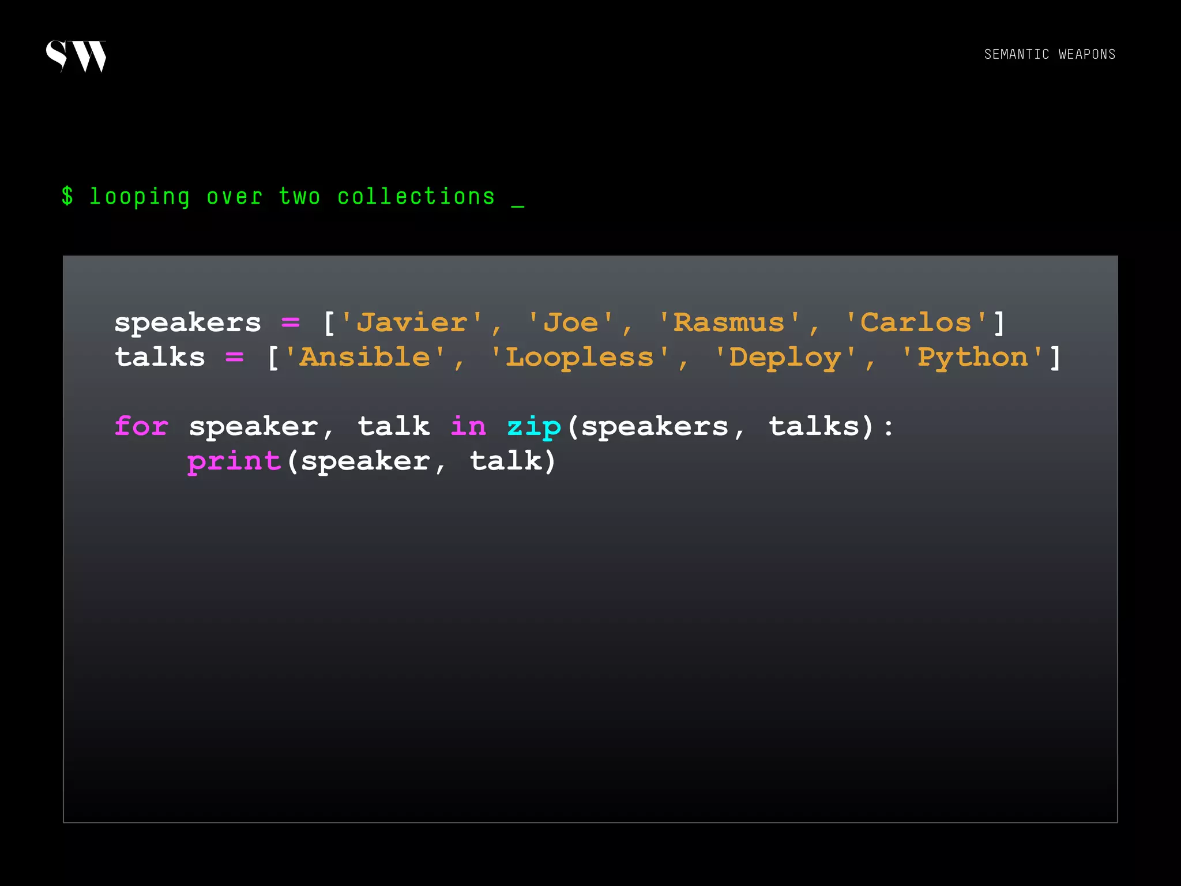This screenshot has height=886, width=1181.
Task: Click the 'for' keyword
Action: (141, 426)
